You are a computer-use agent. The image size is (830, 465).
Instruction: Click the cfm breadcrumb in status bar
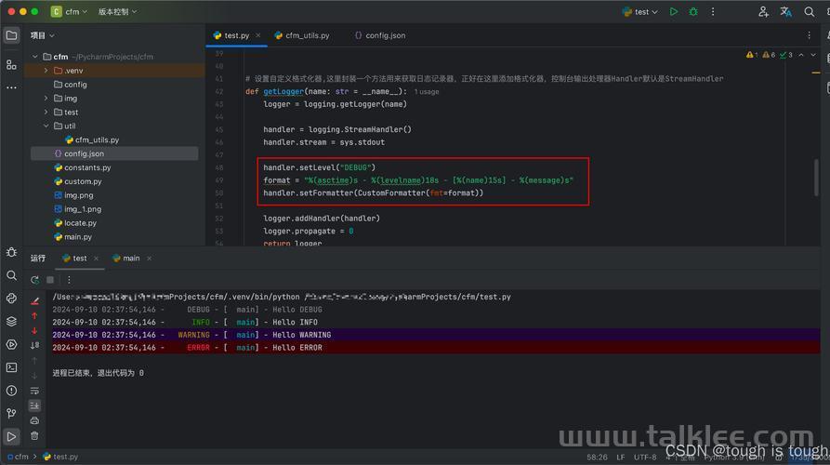(18, 457)
